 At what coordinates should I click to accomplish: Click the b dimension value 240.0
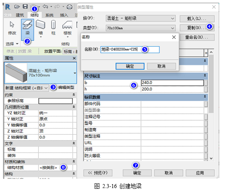pos(172,83)
